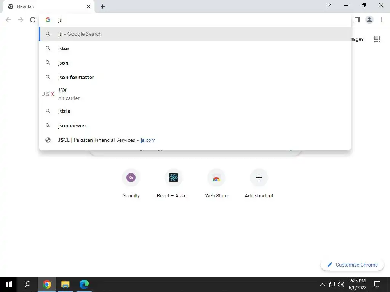This screenshot has height=292, width=390.
Task: Click the browser forward arrow
Action: (x=21, y=20)
